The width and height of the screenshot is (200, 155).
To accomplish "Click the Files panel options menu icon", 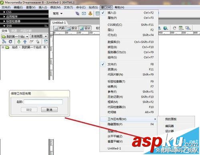I will (x=46, y=26).
